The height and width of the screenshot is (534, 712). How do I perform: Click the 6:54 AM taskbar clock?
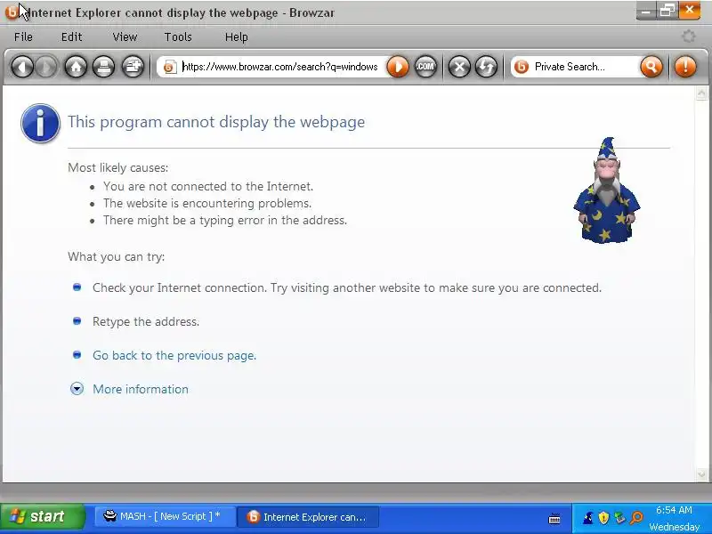674,510
